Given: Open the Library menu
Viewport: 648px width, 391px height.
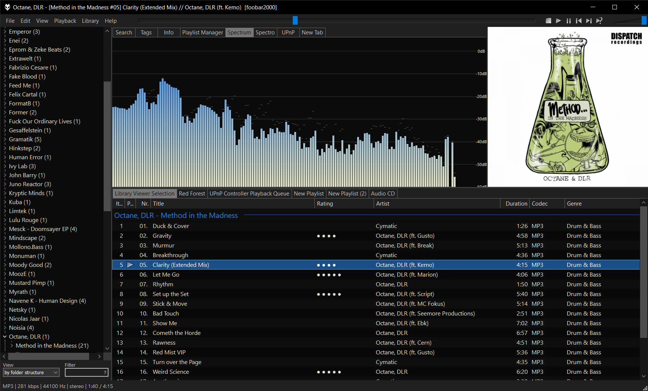Looking at the screenshot, I should pos(90,21).
